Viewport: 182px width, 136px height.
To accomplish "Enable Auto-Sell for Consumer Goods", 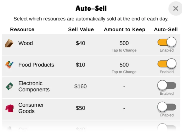I will pos(167,107).
